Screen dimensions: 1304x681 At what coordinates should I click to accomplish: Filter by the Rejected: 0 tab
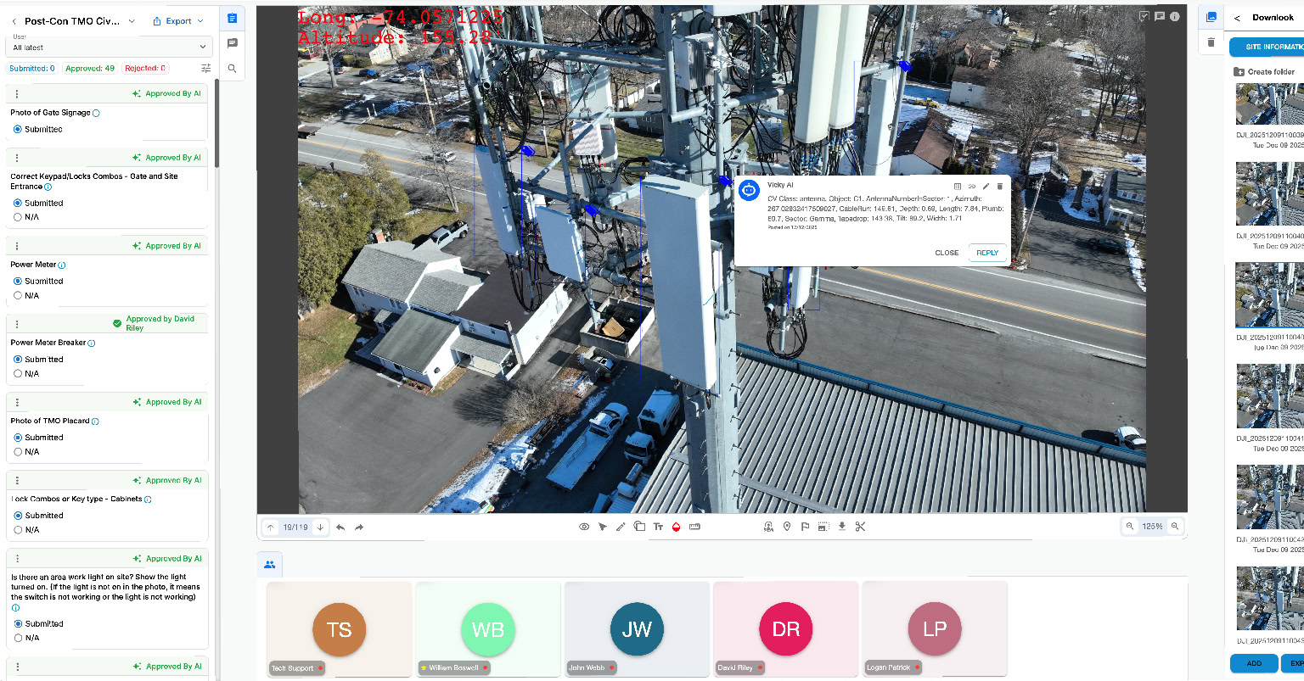coord(144,69)
